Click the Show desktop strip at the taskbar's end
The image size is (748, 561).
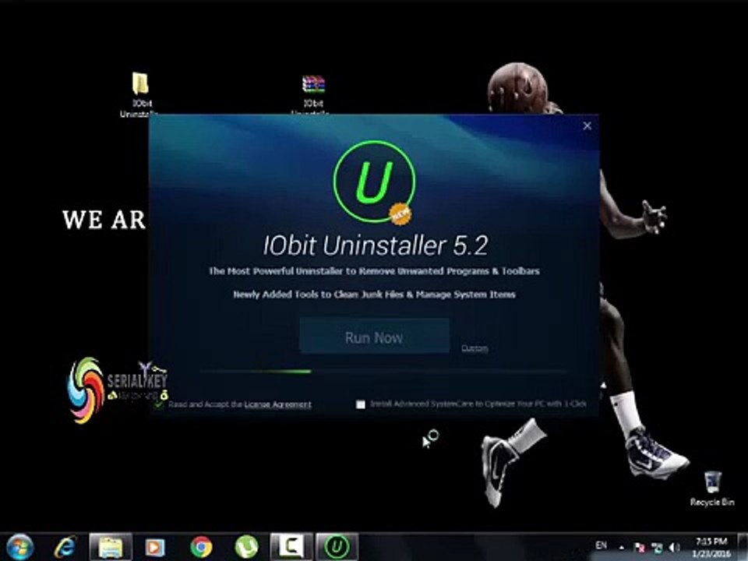(x=743, y=547)
